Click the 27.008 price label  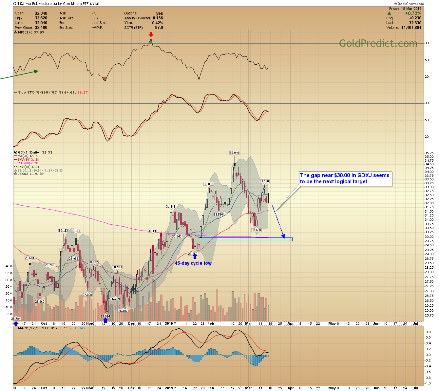[x=87, y=295]
